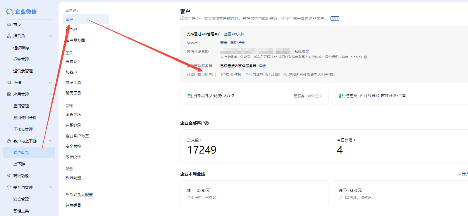
Task: Collapse the 通讯录 section chevron
Action: [x=50, y=36]
